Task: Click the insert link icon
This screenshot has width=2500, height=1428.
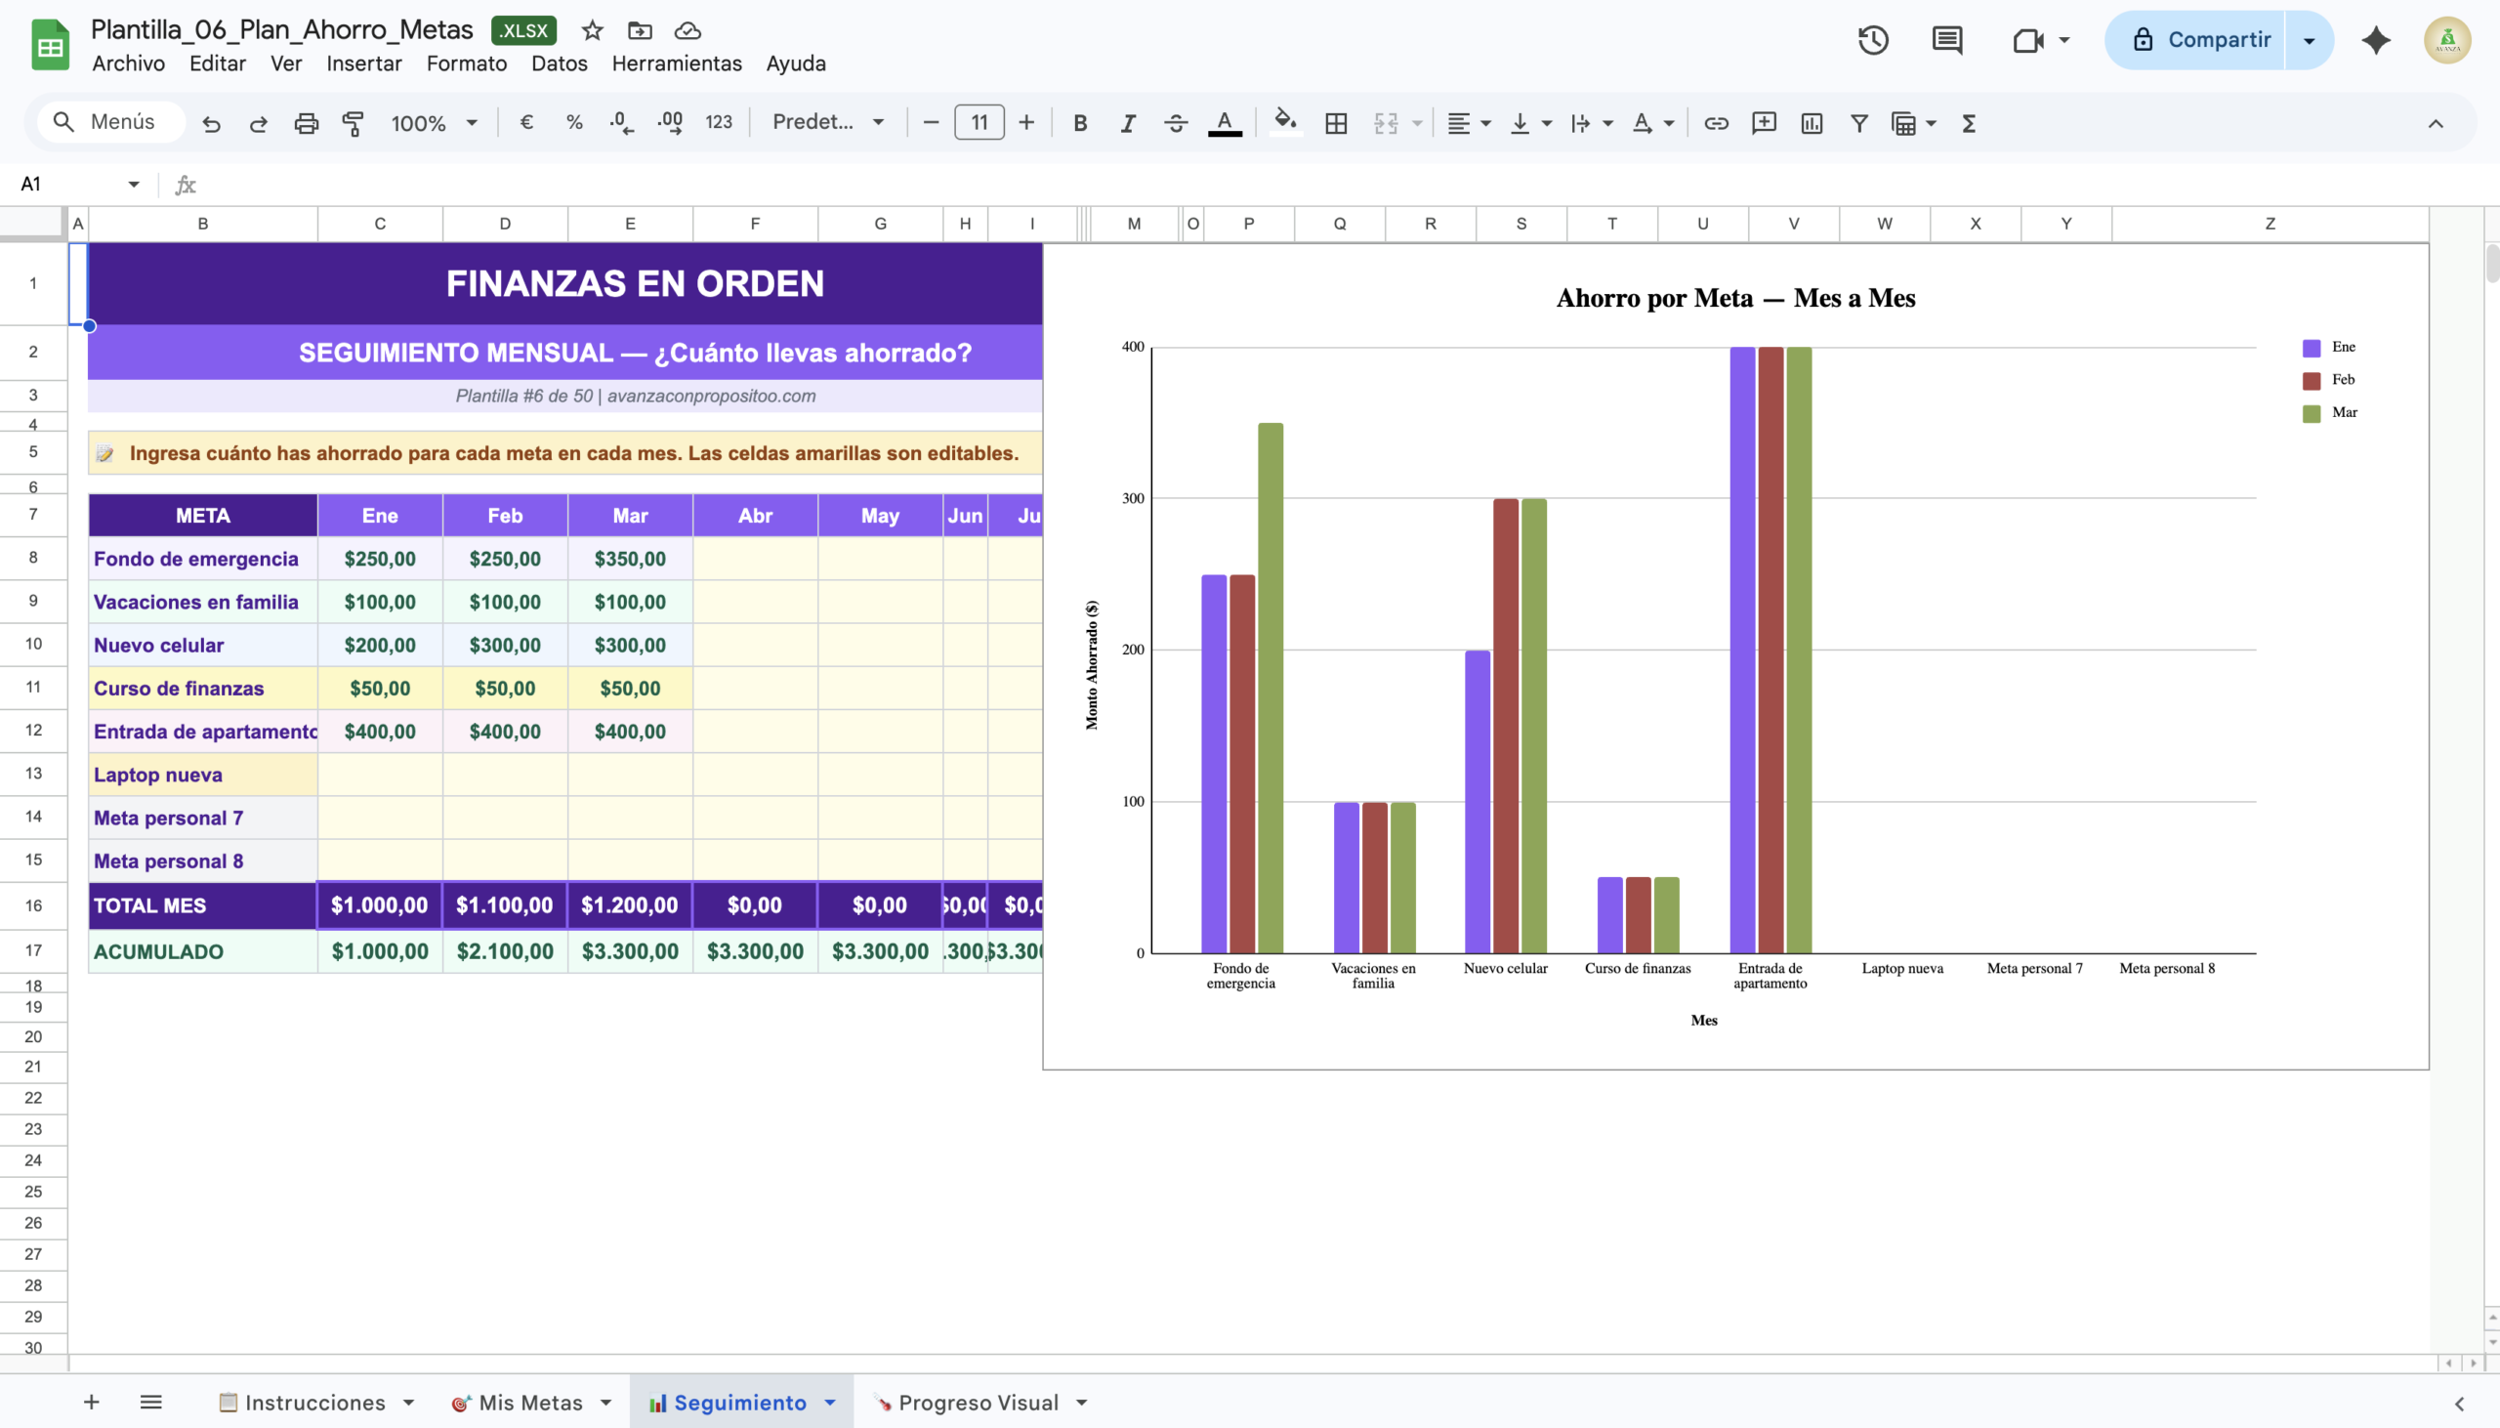Action: 1716,123
